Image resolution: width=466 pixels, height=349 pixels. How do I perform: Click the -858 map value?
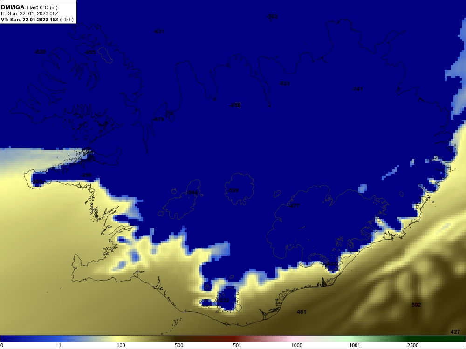(x=235, y=105)
